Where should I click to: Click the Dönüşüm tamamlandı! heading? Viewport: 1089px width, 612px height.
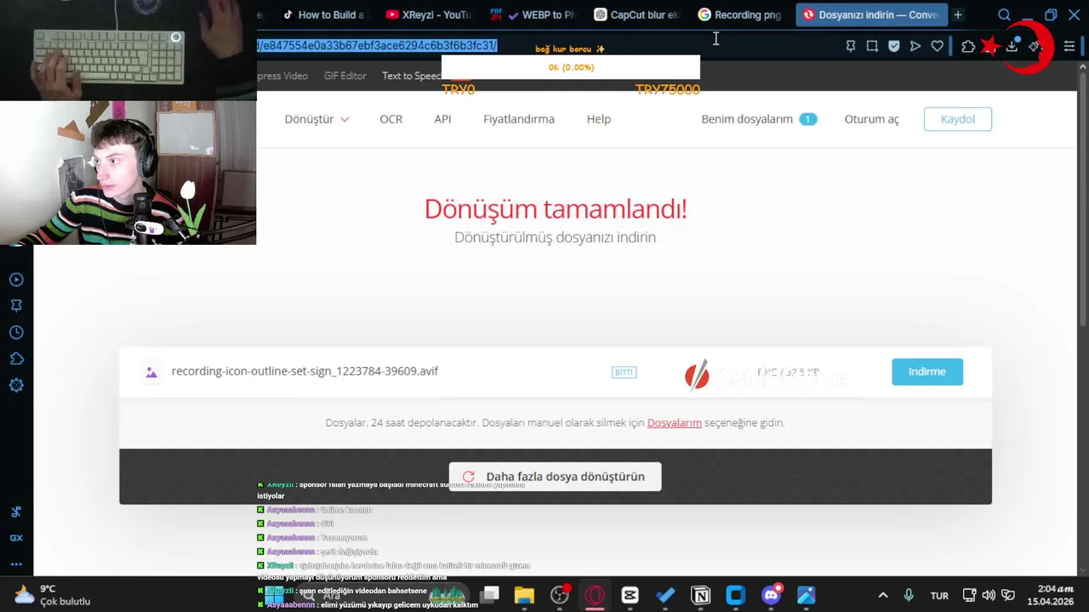pyautogui.click(x=556, y=209)
